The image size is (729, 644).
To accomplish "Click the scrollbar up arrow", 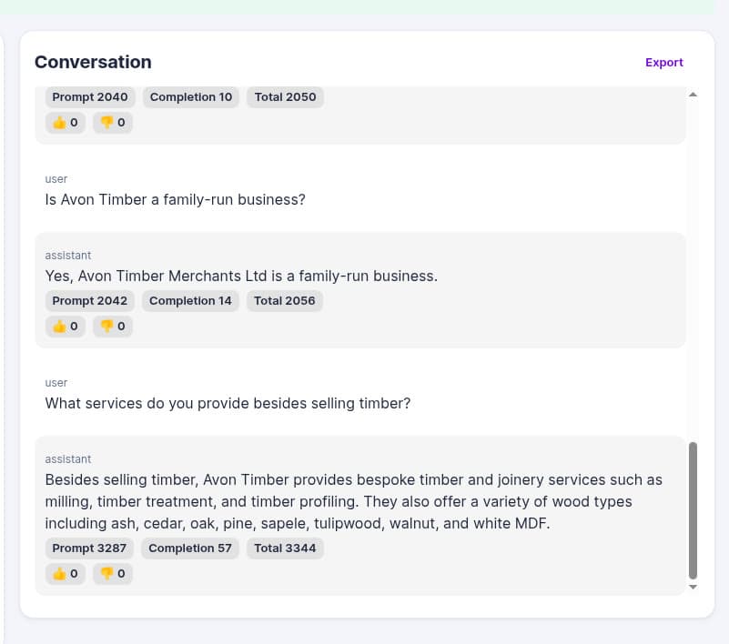I will (x=693, y=95).
